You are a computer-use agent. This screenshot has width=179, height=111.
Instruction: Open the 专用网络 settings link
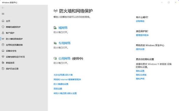[x=64, y=43]
